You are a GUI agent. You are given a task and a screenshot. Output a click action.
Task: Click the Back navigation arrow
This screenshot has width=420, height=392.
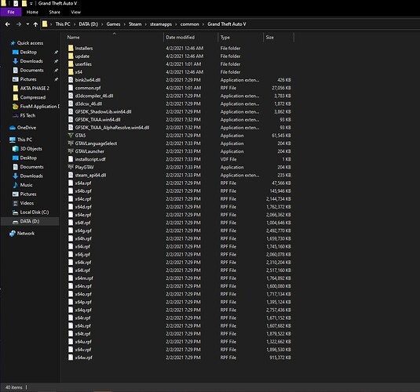[8, 24]
